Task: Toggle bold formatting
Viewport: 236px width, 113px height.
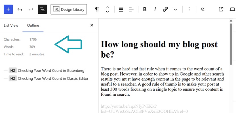Action: tap(145, 9)
